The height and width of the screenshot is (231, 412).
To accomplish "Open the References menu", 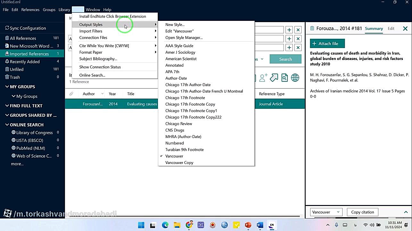I will tap(30, 10).
